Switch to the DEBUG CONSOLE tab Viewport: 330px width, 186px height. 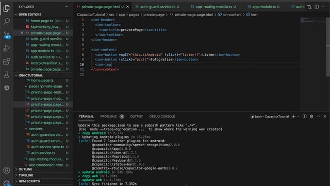(x=162, y=116)
